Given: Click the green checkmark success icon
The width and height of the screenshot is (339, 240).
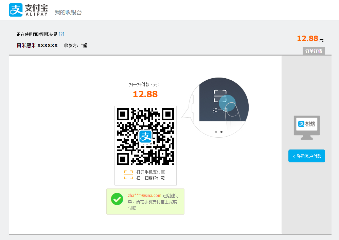Looking at the screenshot, I should (x=117, y=199).
